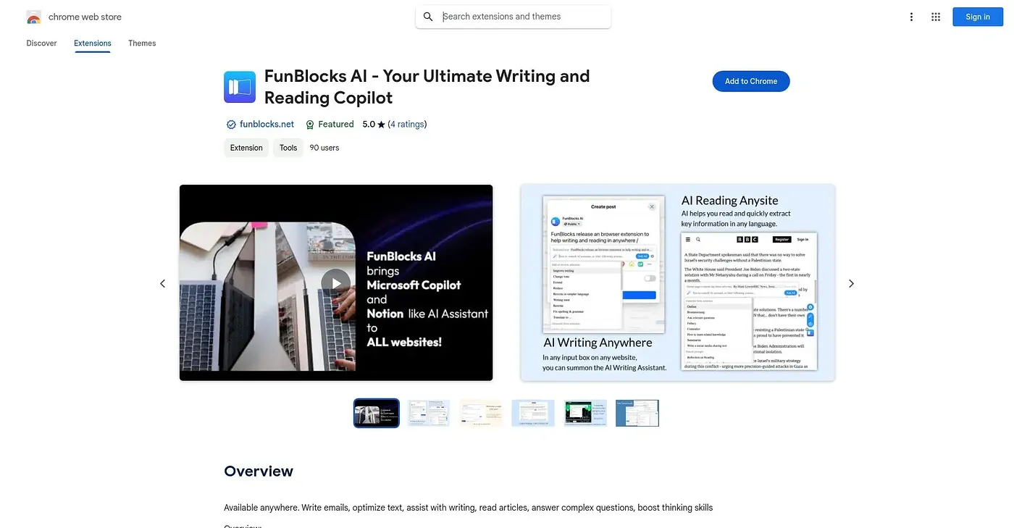Click the Overview heading

pos(259,472)
